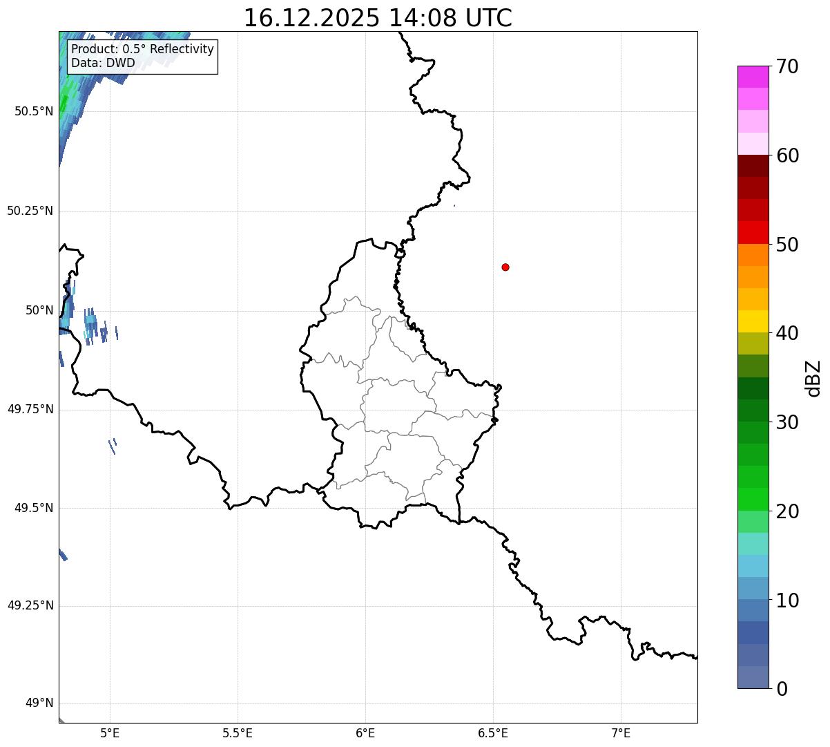Click the 5°E longitude label
Screen dimensions: 830x747
point(110,733)
